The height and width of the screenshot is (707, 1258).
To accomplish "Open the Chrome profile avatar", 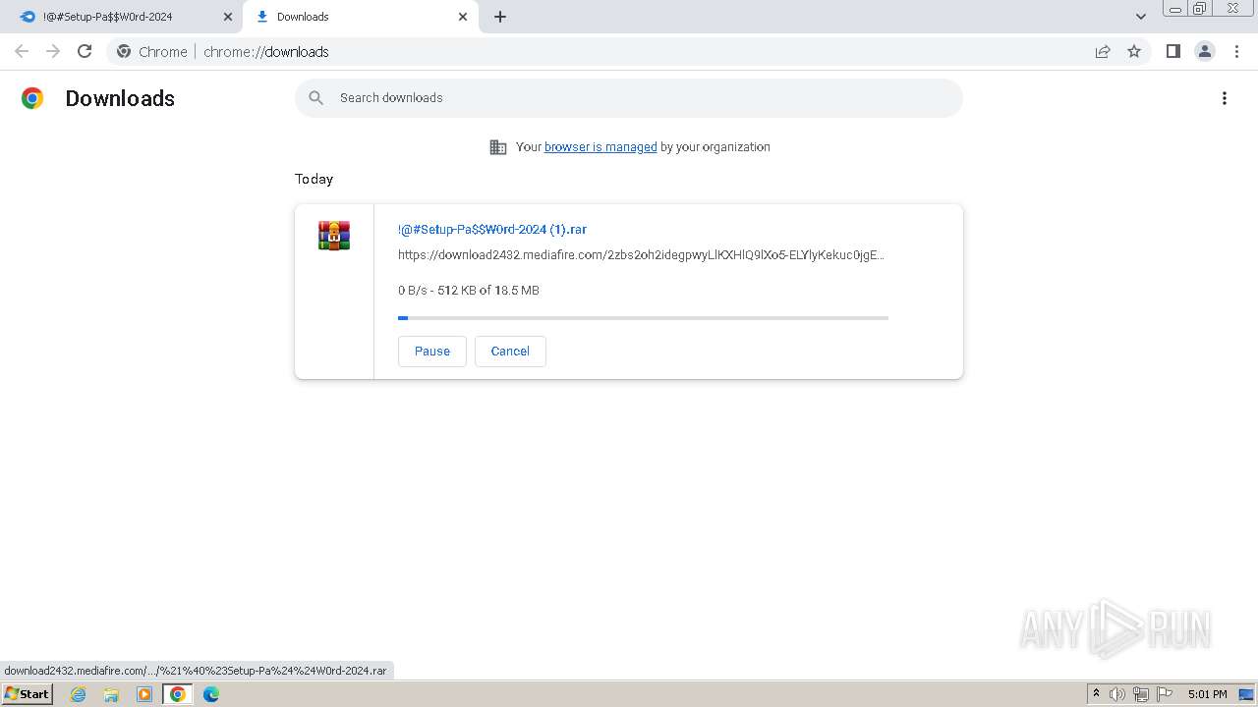I will (x=1205, y=51).
